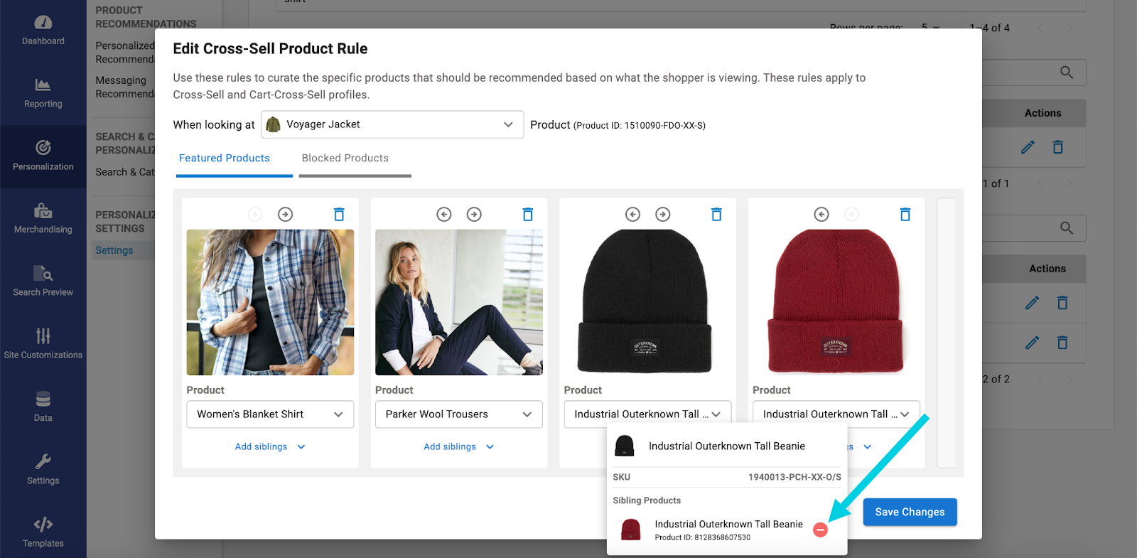Screen dimensions: 1137x558
Task: Open the wrench Settings item in the sidebar
Action: click(43, 470)
